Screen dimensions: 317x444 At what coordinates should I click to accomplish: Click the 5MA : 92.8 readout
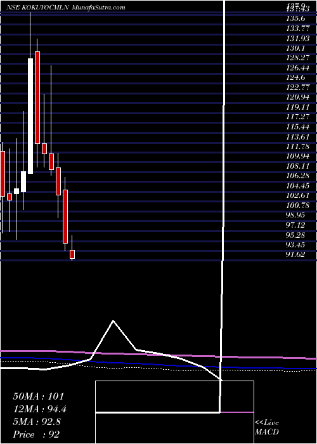pos(37,422)
